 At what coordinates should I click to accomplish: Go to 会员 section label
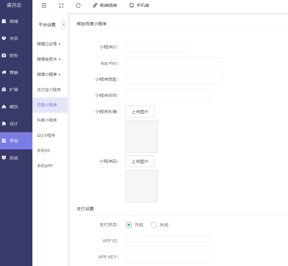(14, 38)
